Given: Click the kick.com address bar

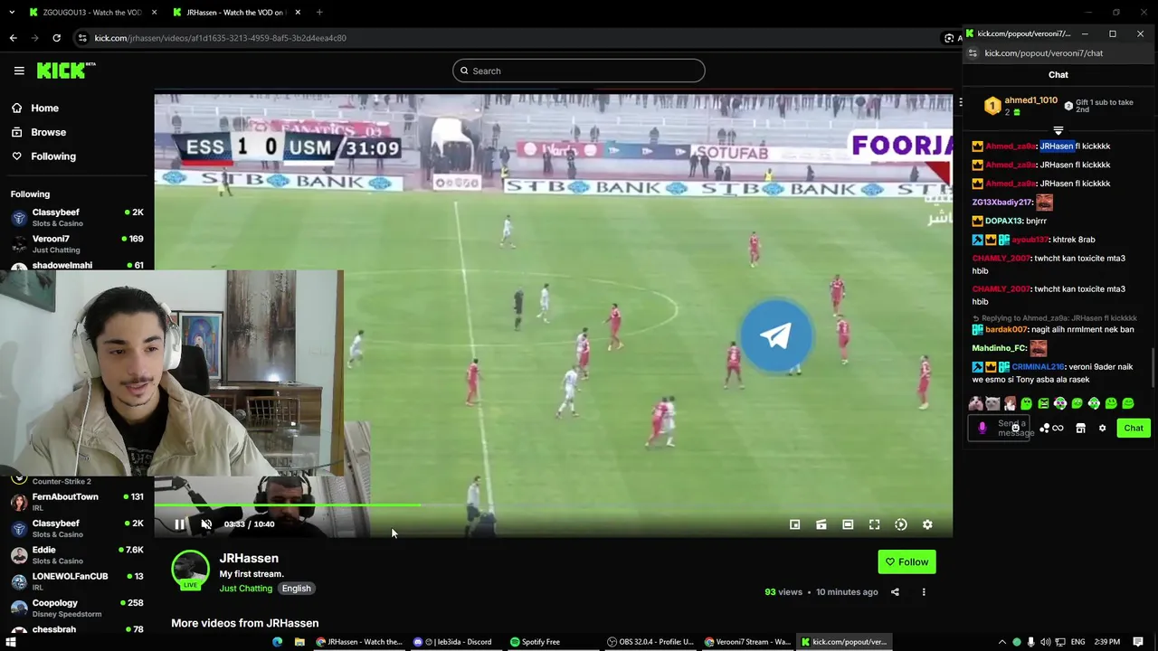Looking at the screenshot, I should [507, 38].
